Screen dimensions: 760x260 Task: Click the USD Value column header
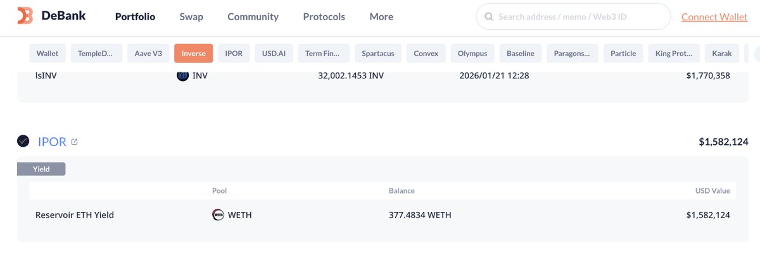pos(712,190)
